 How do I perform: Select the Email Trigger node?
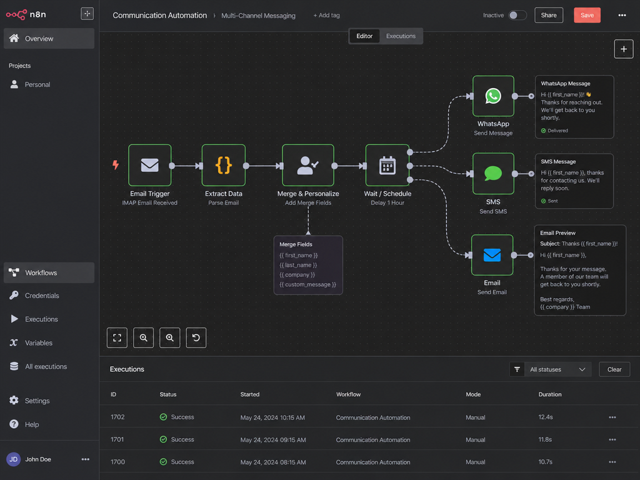tap(150, 165)
